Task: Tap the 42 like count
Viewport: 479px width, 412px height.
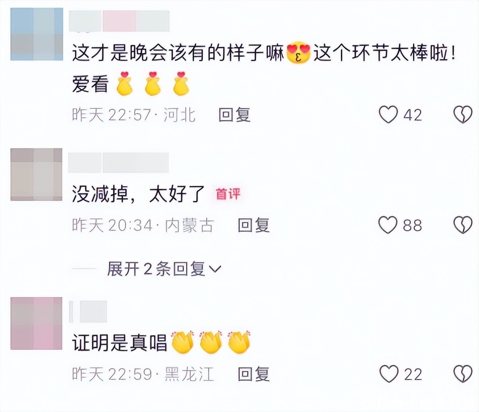Action: (x=413, y=115)
